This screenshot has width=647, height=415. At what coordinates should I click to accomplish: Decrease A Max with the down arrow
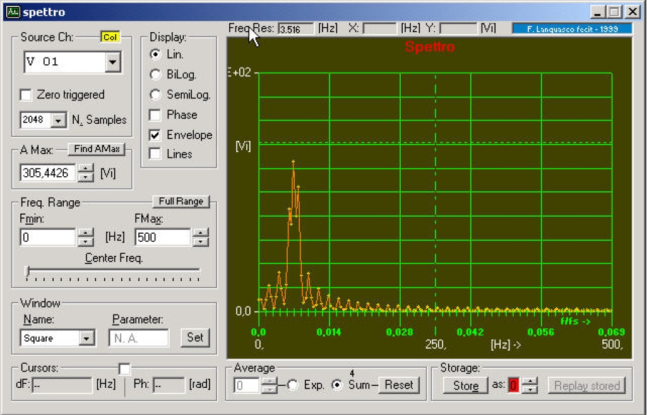[x=85, y=177]
